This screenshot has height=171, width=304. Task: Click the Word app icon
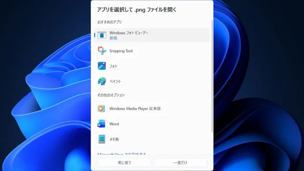tap(101, 123)
